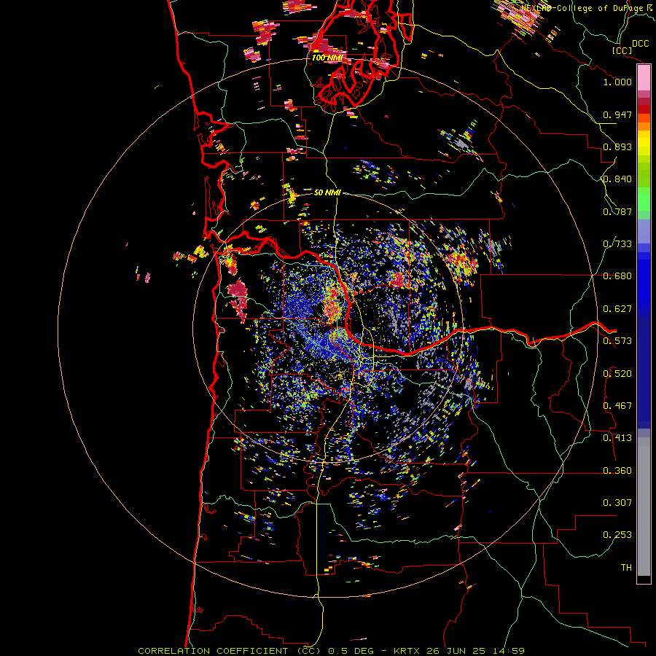Select the 0.733 scale value
The width and height of the screenshot is (656, 656).
click(x=617, y=244)
